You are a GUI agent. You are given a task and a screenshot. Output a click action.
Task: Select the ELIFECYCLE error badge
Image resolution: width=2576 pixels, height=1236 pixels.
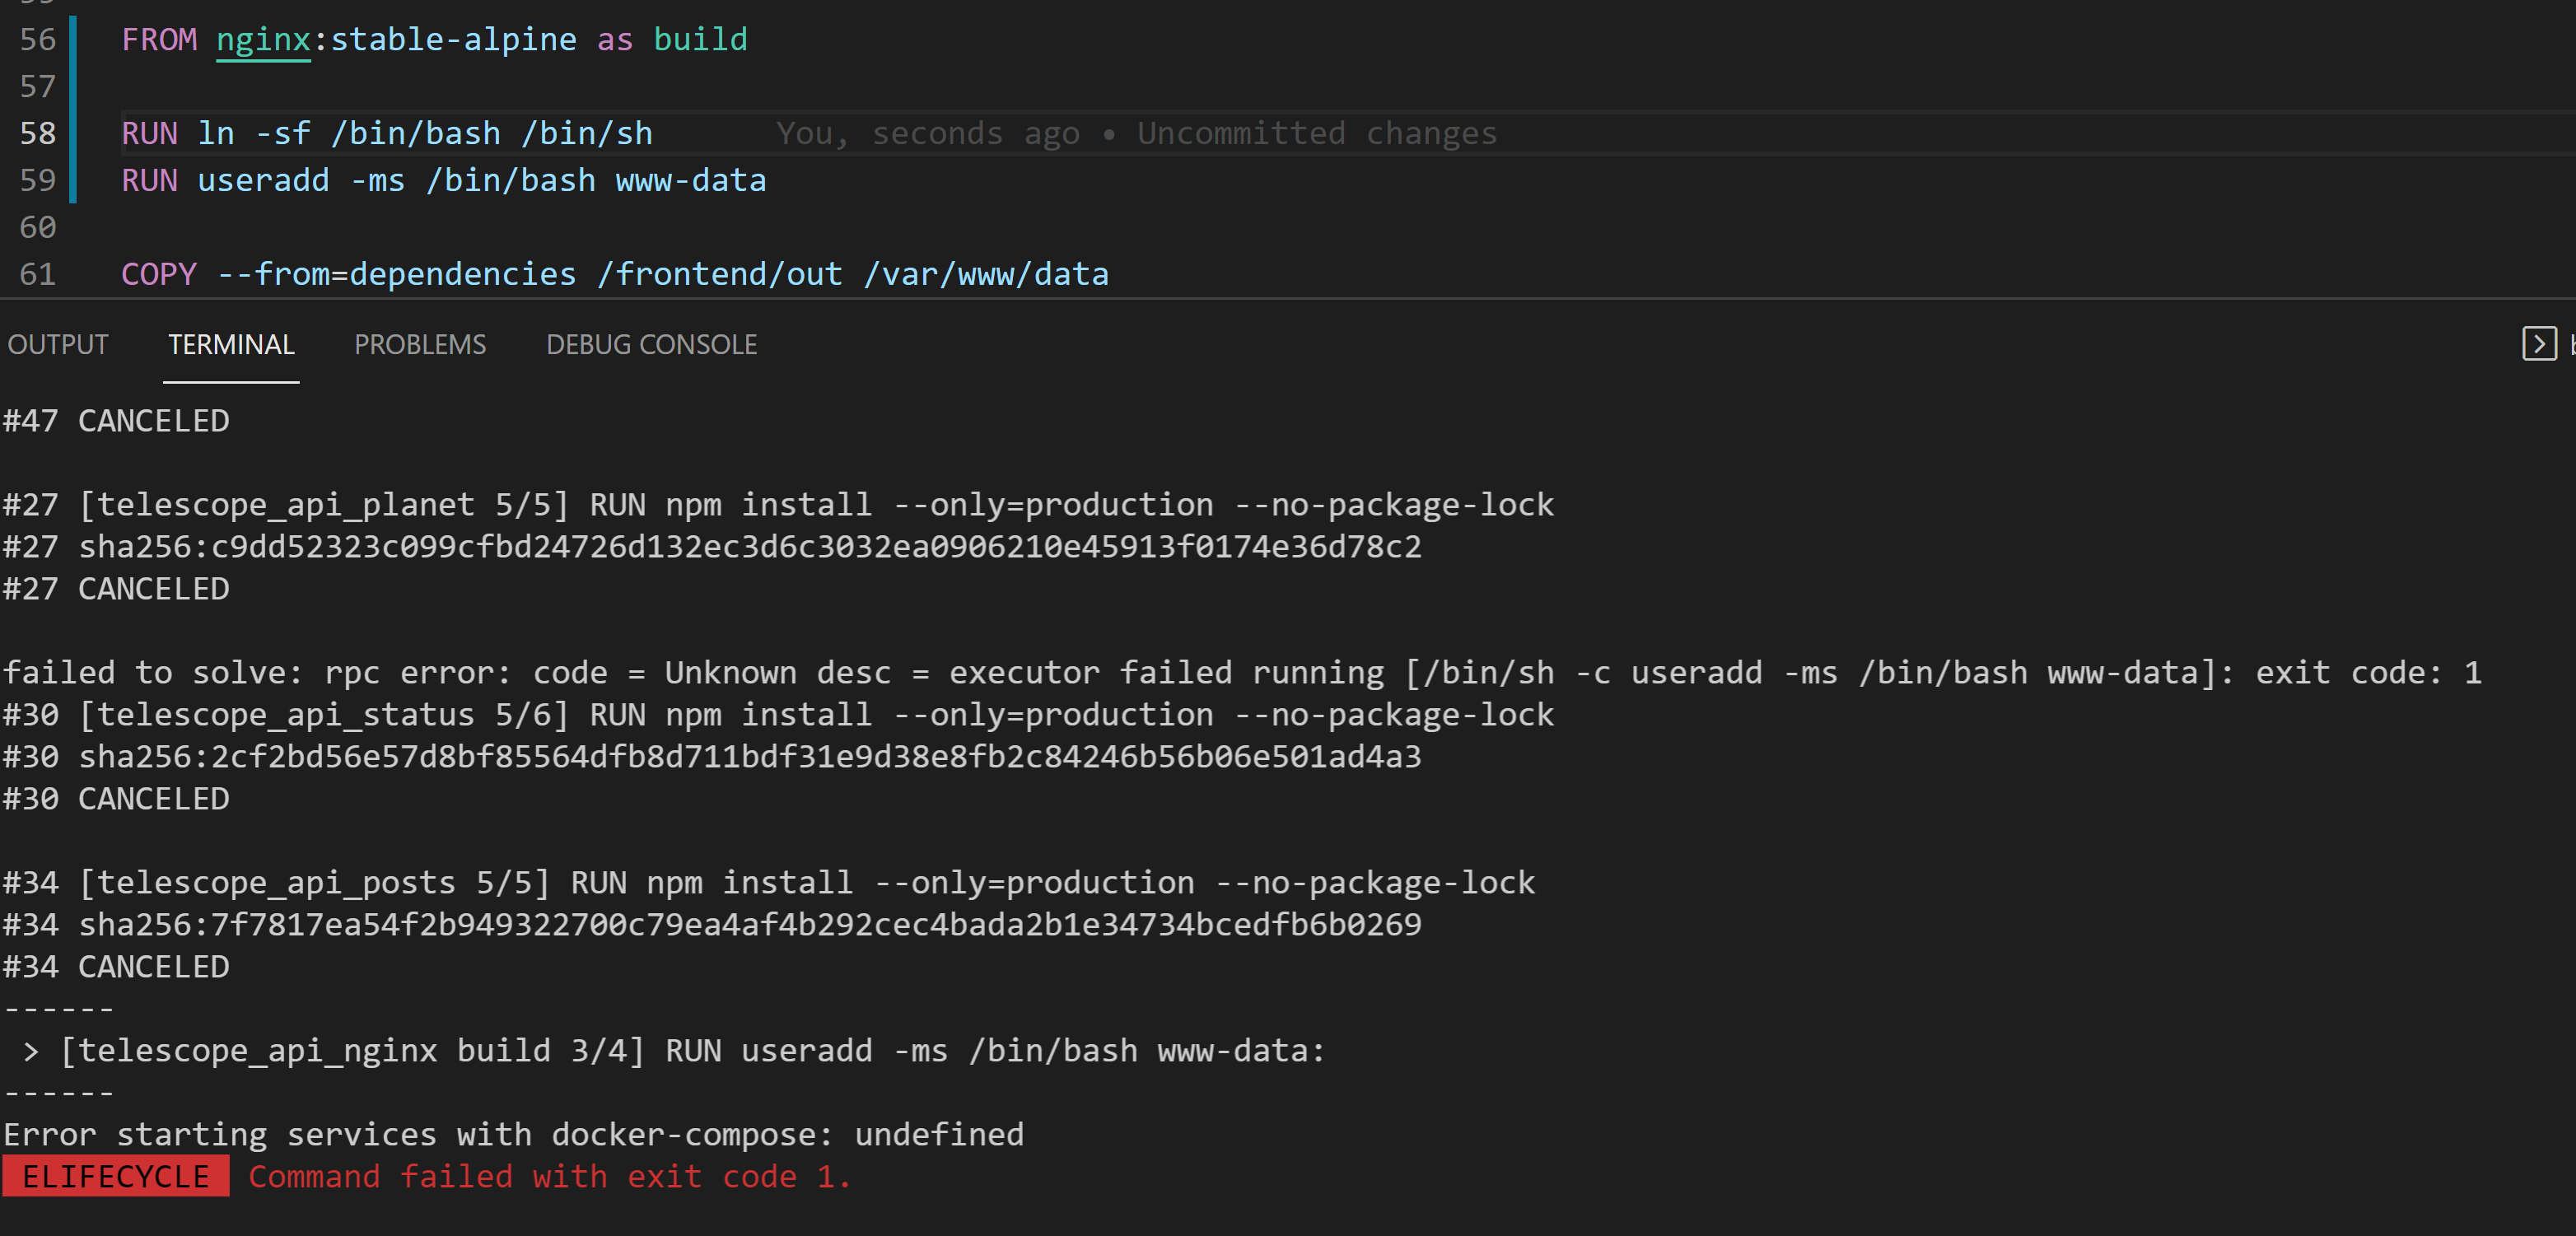pyautogui.click(x=114, y=1177)
